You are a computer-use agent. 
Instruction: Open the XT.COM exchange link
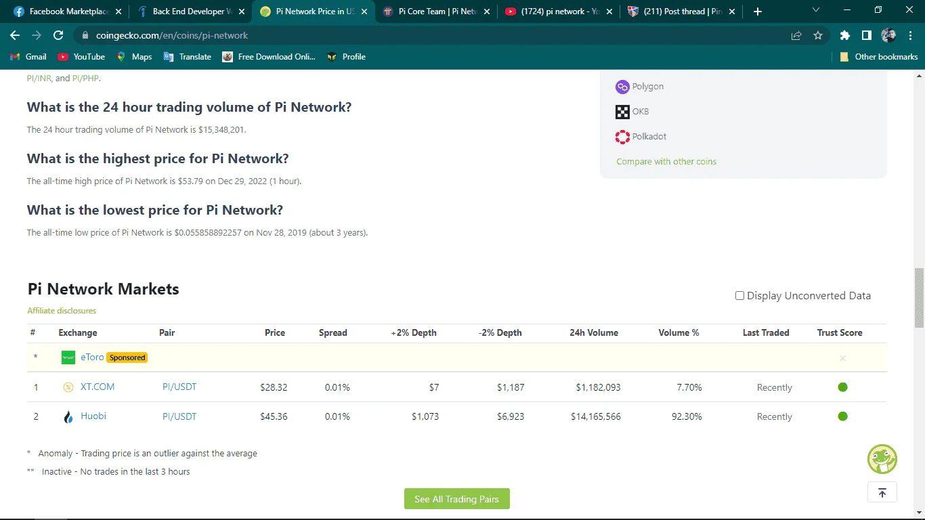point(98,387)
